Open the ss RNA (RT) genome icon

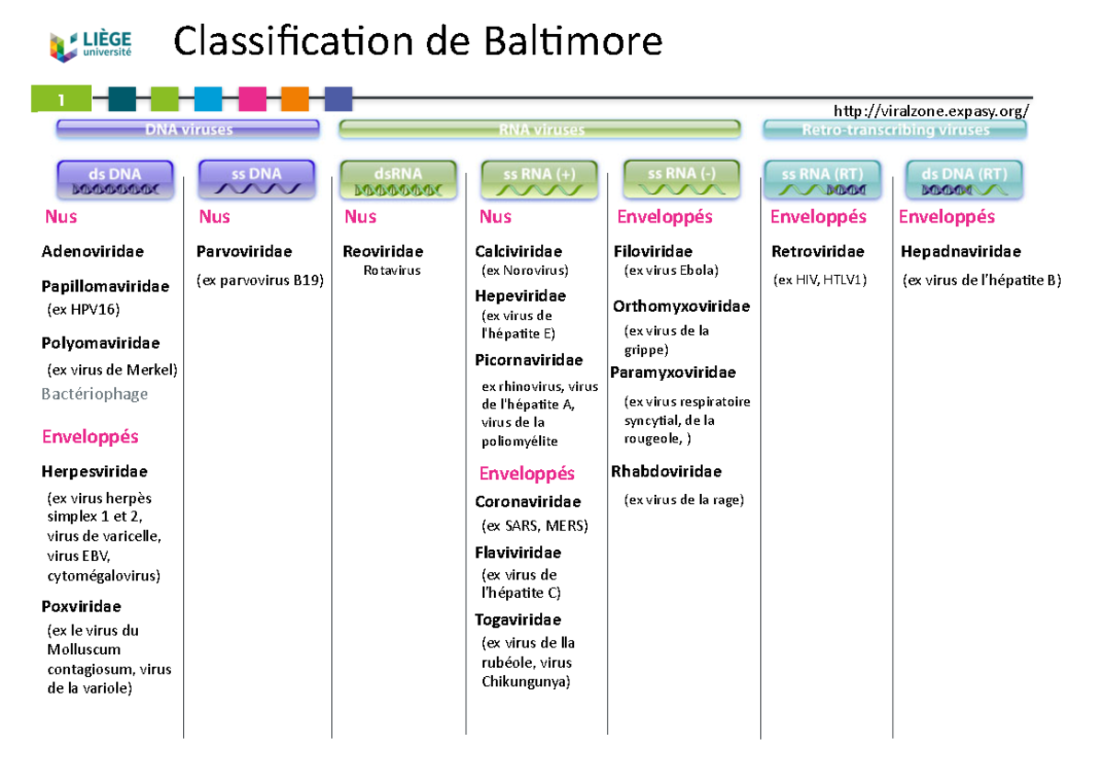pos(823,188)
